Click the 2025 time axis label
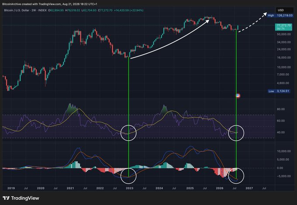297x205 pixels. [x=190, y=188]
